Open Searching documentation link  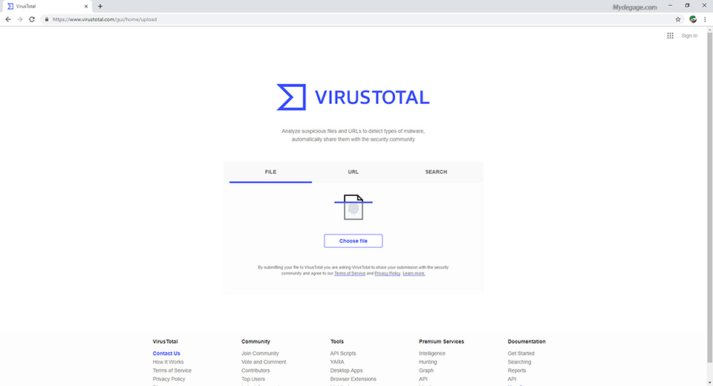point(519,362)
